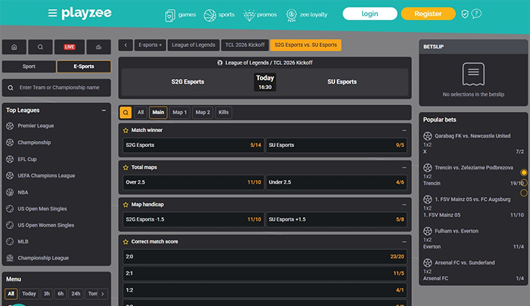Go back with the breadcrumb arrow
The width and height of the screenshot is (530, 306).
tap(125, 45)
